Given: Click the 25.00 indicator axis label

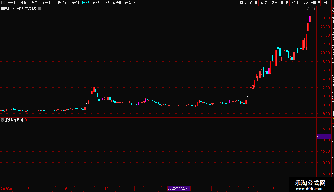Looking at the screenshot, I should (325, 129).
